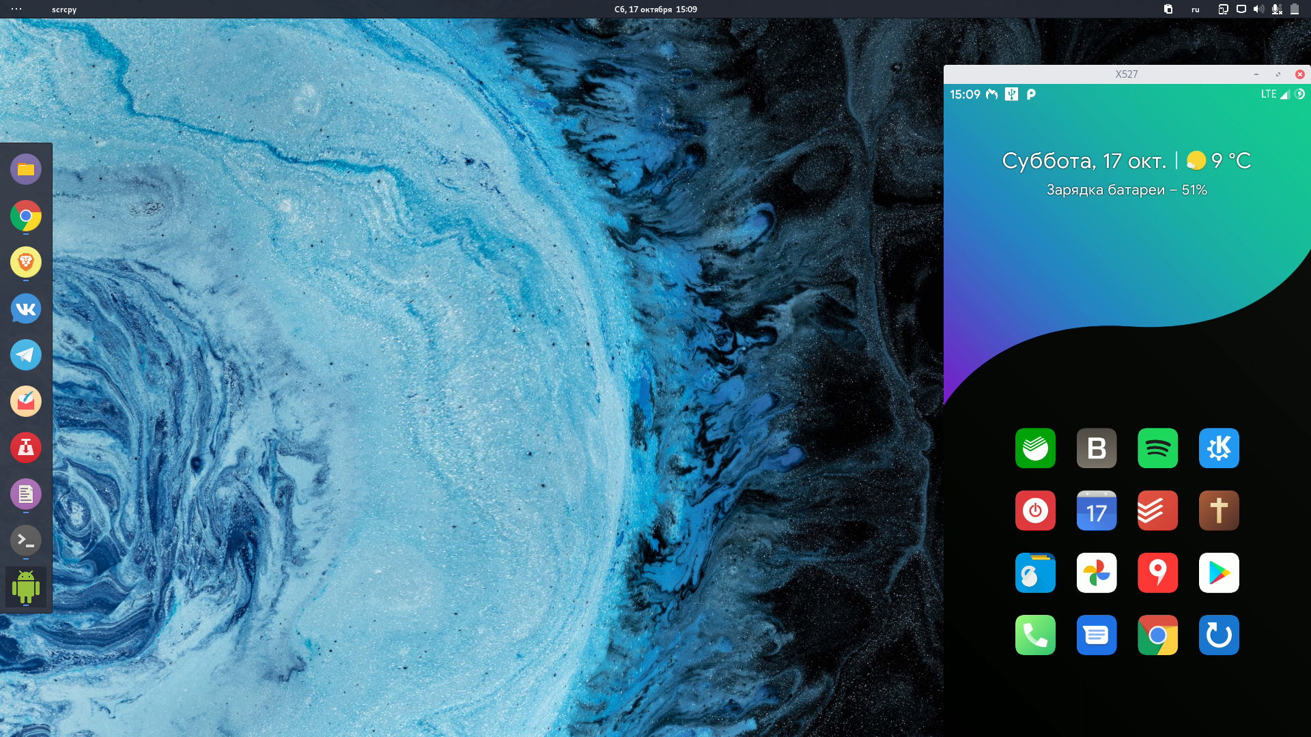This screenshot has width=1311, height=737.
Task: Open the blue circular arrow app
Action: pyautogui.click(x=1219, y=635)
